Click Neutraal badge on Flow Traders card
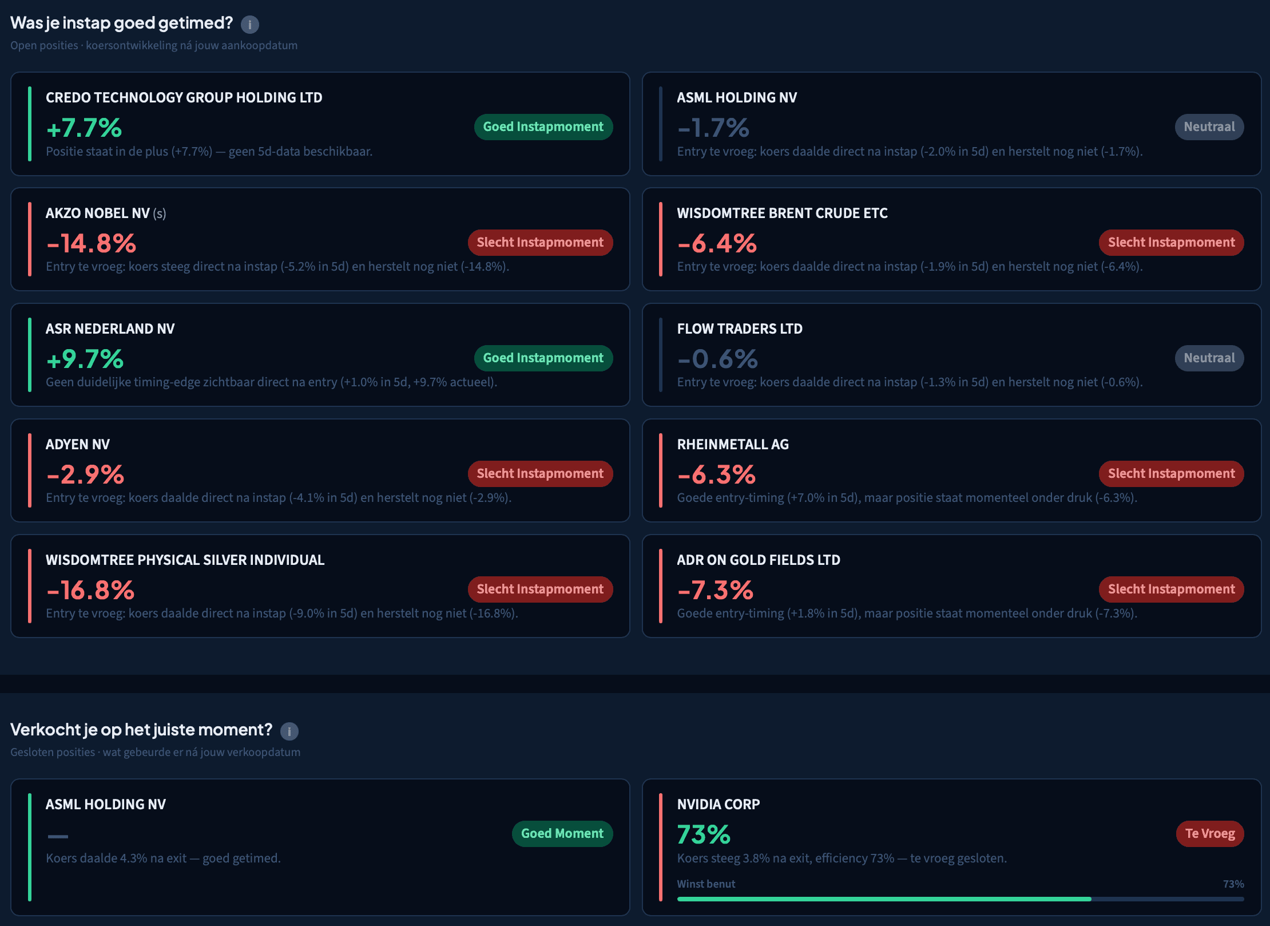 [1209, 358]
